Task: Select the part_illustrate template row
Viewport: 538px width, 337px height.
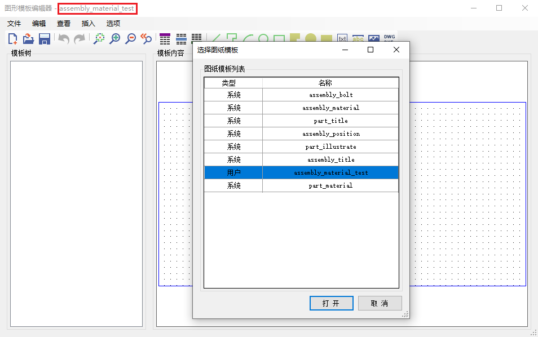Action: click(301, 147)
